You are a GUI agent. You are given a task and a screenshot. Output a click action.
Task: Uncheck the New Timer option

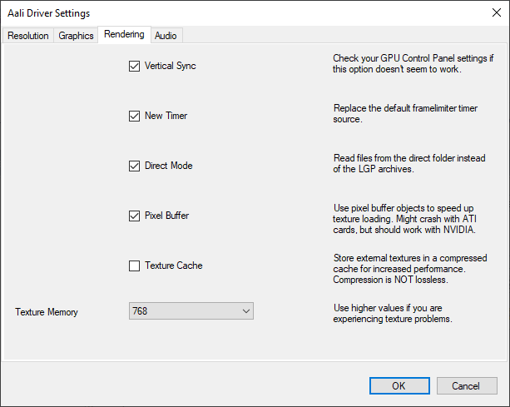(x=134, y=117)
